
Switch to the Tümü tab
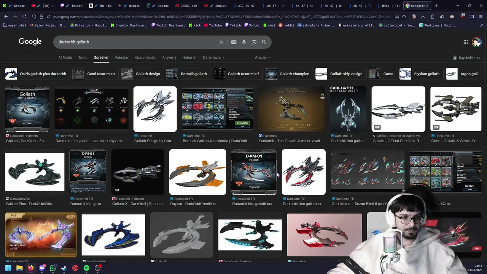pos(83,57)
